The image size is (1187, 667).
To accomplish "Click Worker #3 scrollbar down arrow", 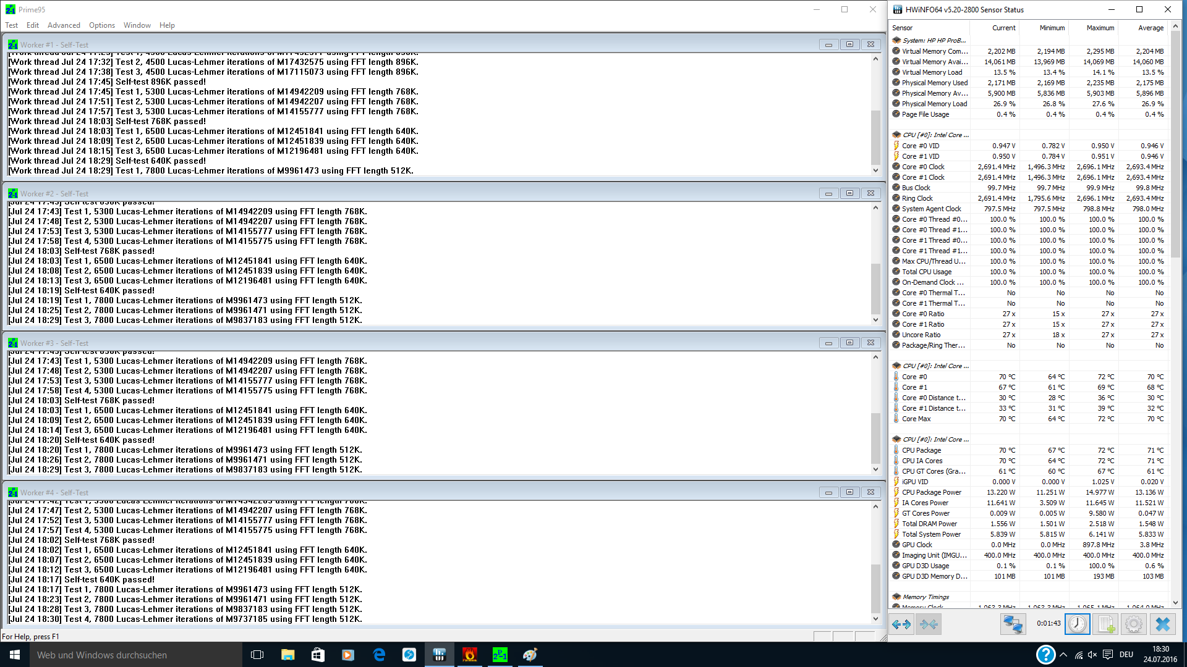I will [875, 469].
